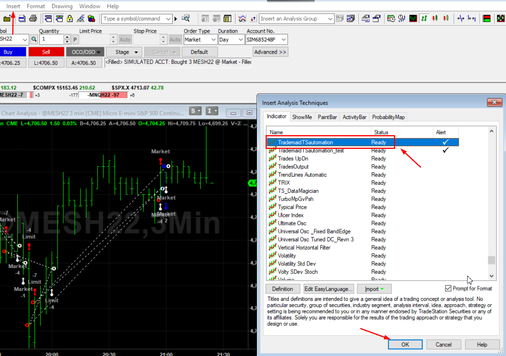Click the indicator list vertical scrollbar thumb
The height and width of the screenshot is (356, 506).
[492, 260]
